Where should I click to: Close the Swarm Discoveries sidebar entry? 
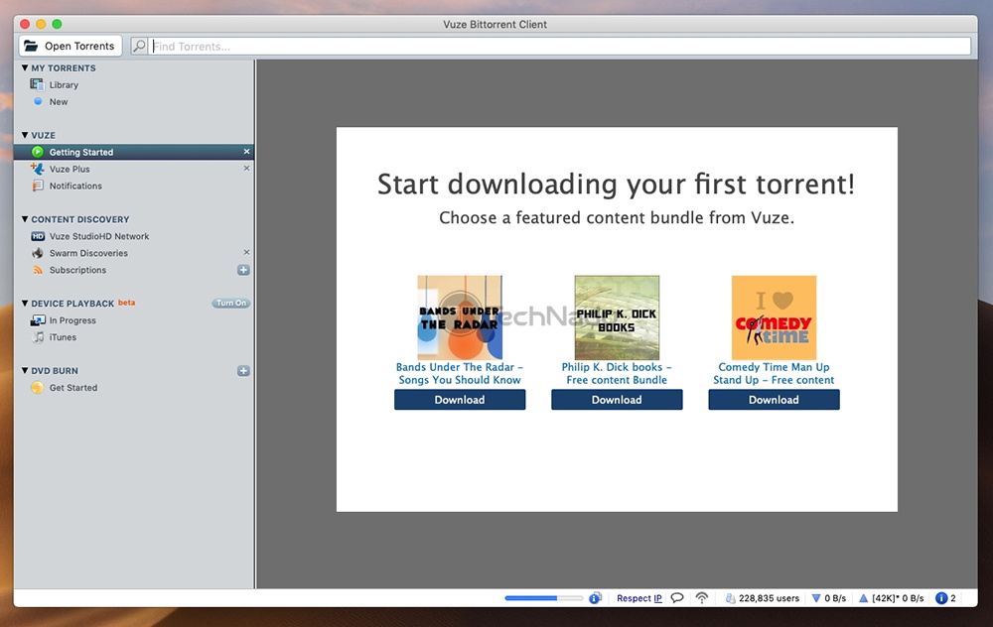coord(246,252)
